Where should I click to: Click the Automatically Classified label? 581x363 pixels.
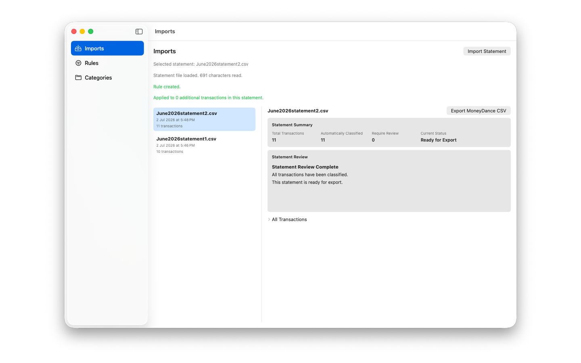pos(342,134)
